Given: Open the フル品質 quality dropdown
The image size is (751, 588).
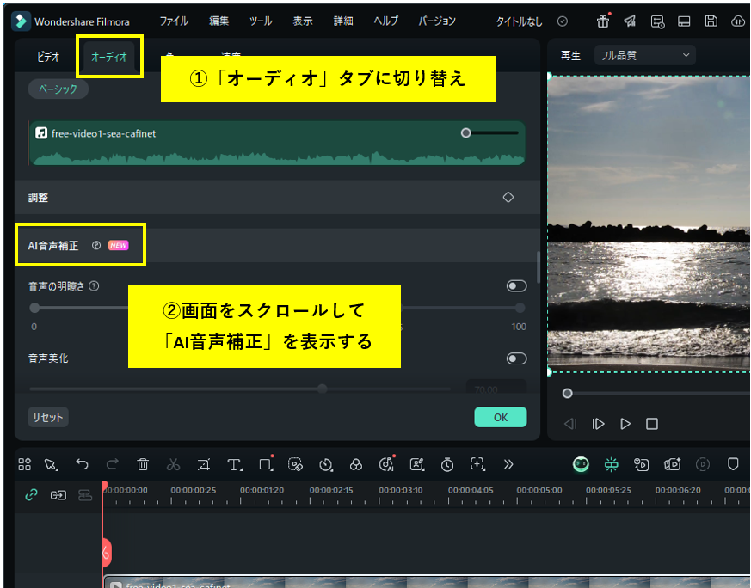Looking at the screenshot, I should pos(643,54).
